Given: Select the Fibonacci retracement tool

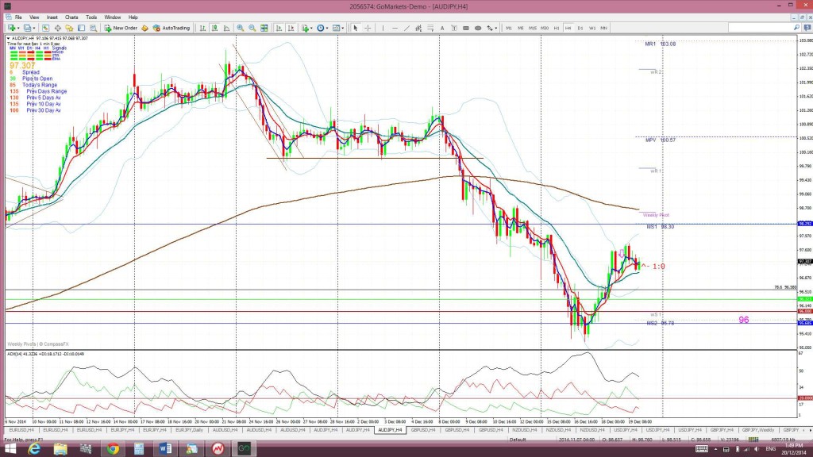Looking at the screenshot, I should pyautogui.click(x=430, y=28).
